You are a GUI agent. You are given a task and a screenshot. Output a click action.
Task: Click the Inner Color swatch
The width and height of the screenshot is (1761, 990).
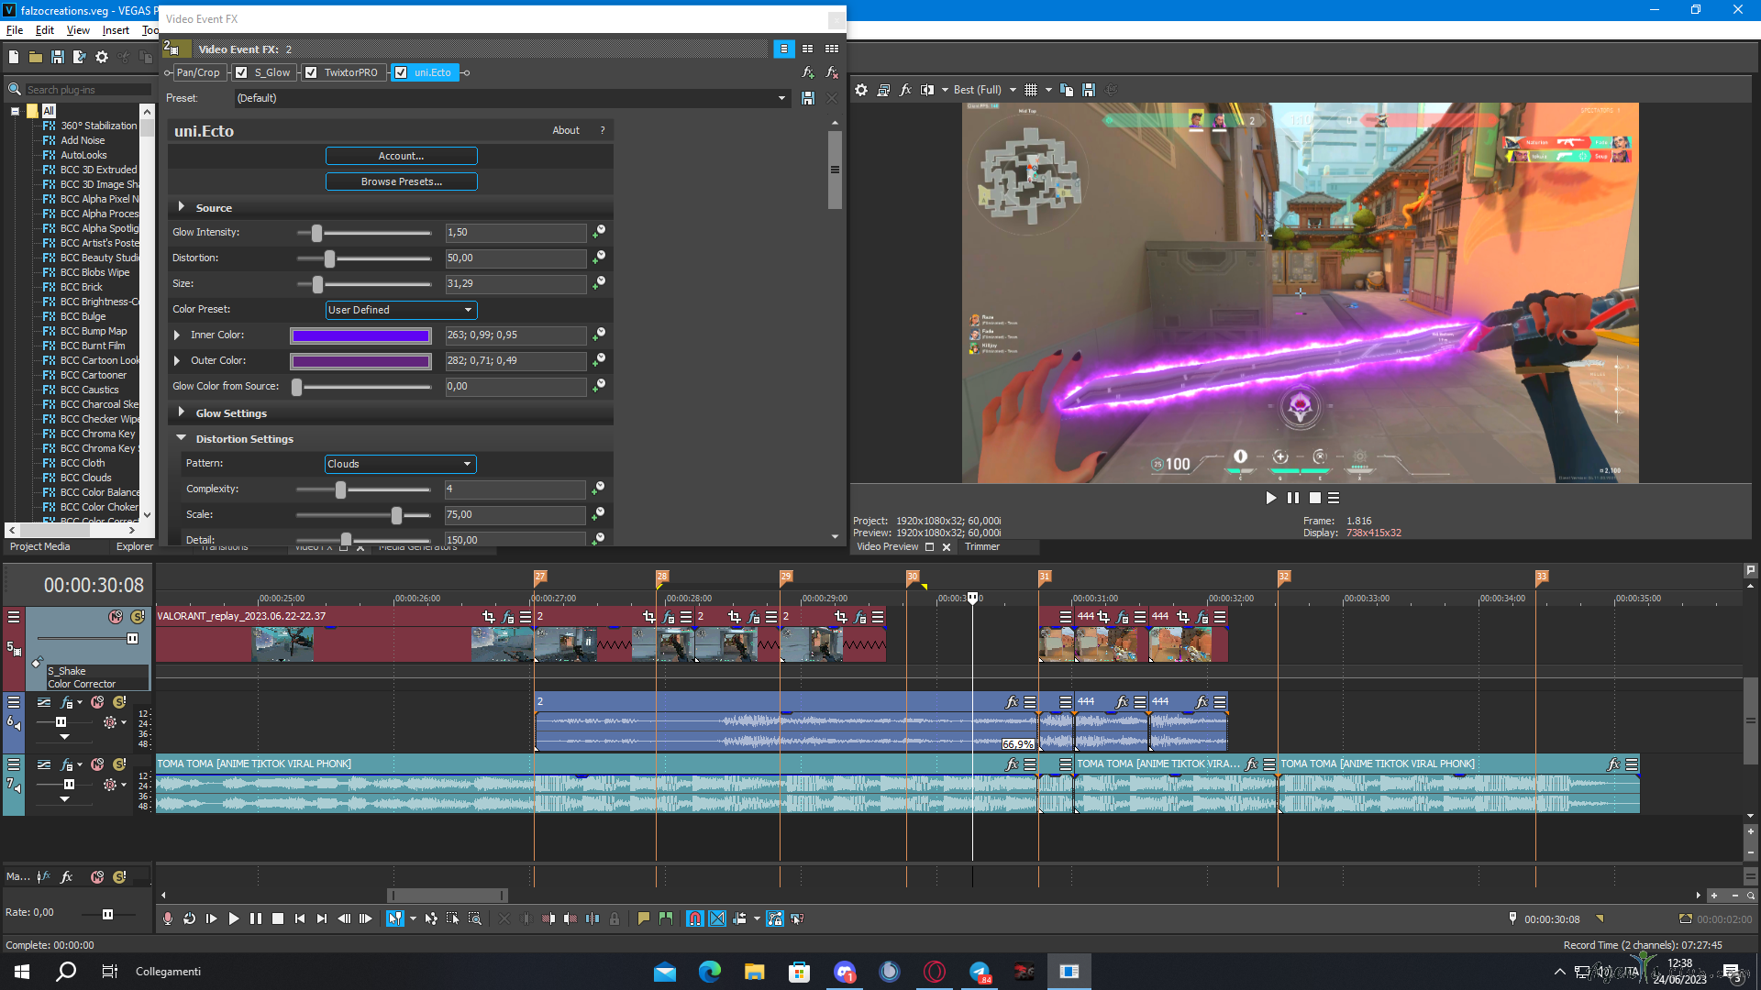[x=360, y=335]
